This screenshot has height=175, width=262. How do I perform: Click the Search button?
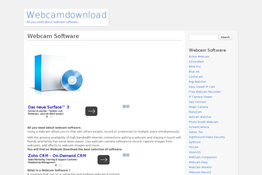225,37
